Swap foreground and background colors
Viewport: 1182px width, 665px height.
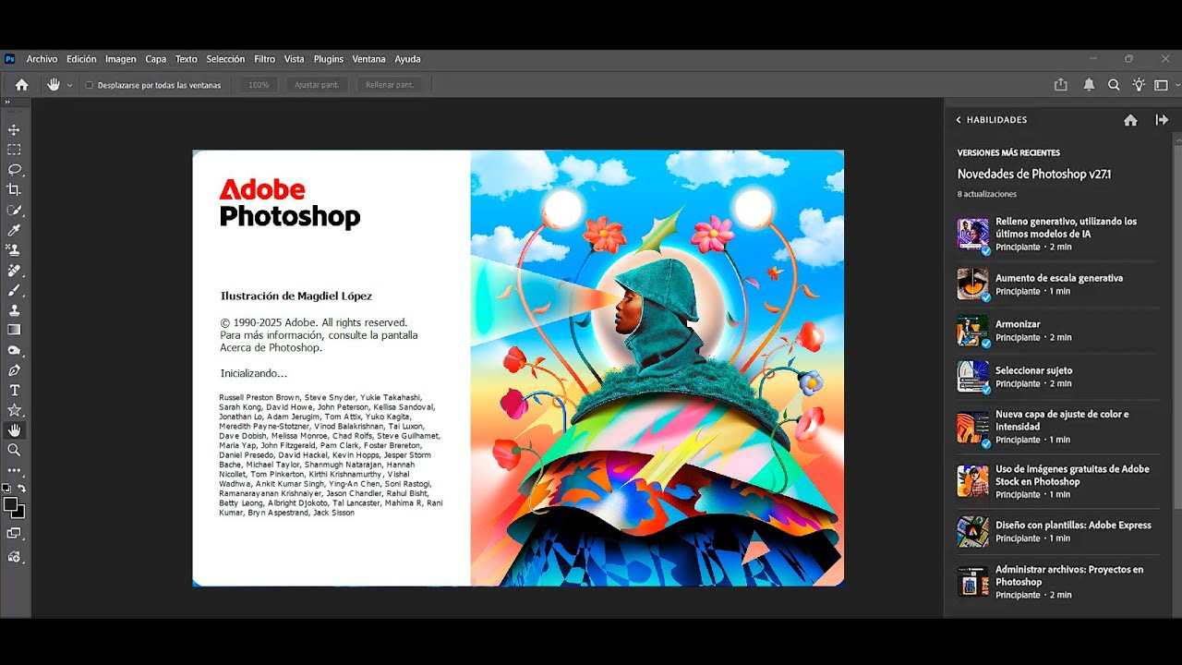coord(21,488)
